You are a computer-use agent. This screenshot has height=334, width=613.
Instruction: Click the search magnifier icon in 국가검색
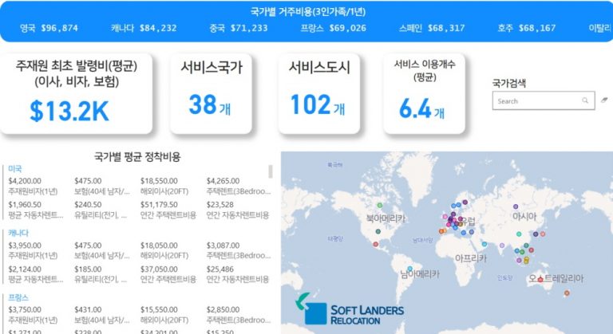[x=585, y=101]
